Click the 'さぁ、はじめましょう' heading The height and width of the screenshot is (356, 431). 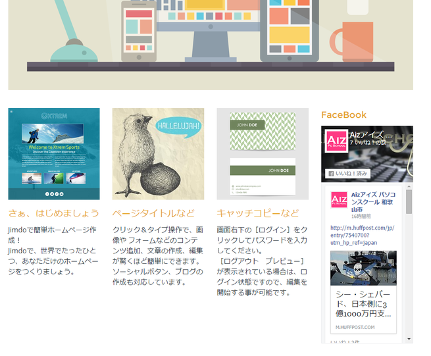tap(53, 213)
